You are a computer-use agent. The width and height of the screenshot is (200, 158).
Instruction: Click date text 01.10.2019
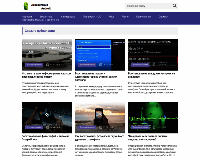[55, 65]
